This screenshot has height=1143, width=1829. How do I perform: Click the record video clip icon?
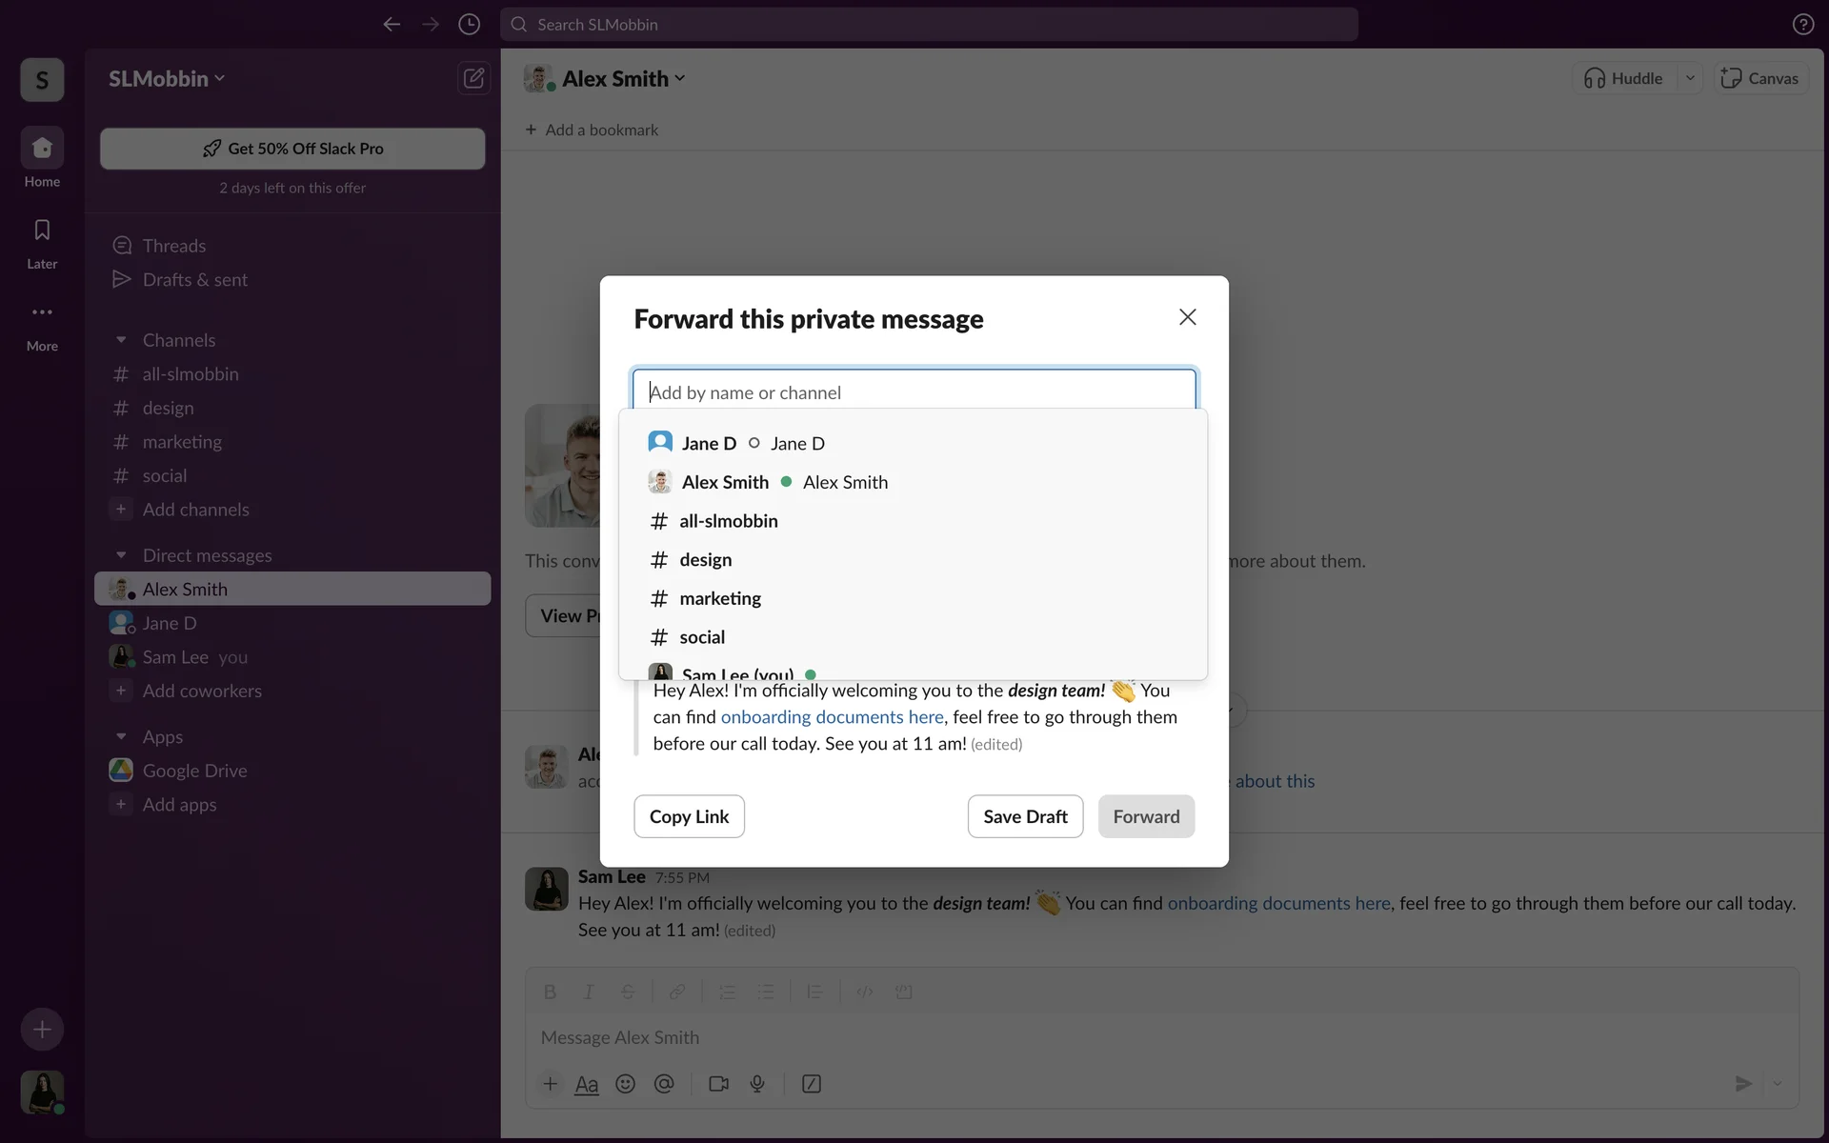[x=718, y=1084]
